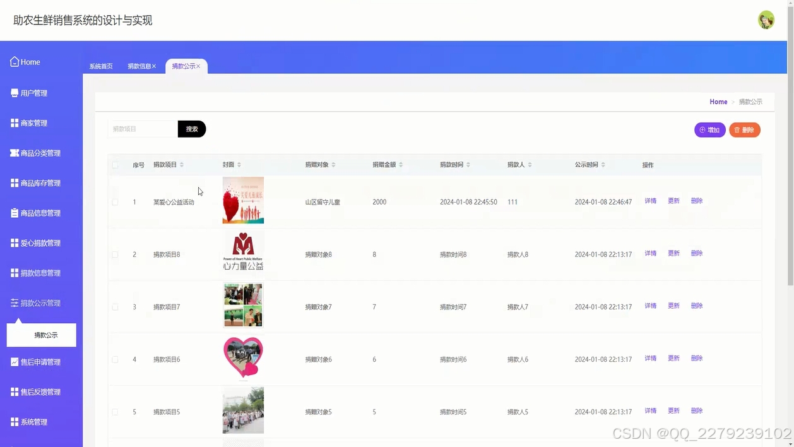This screenshot has height=447, width=794.
Task: Click the 售后反馈管理 grid icon
Action: coord(15,392)
